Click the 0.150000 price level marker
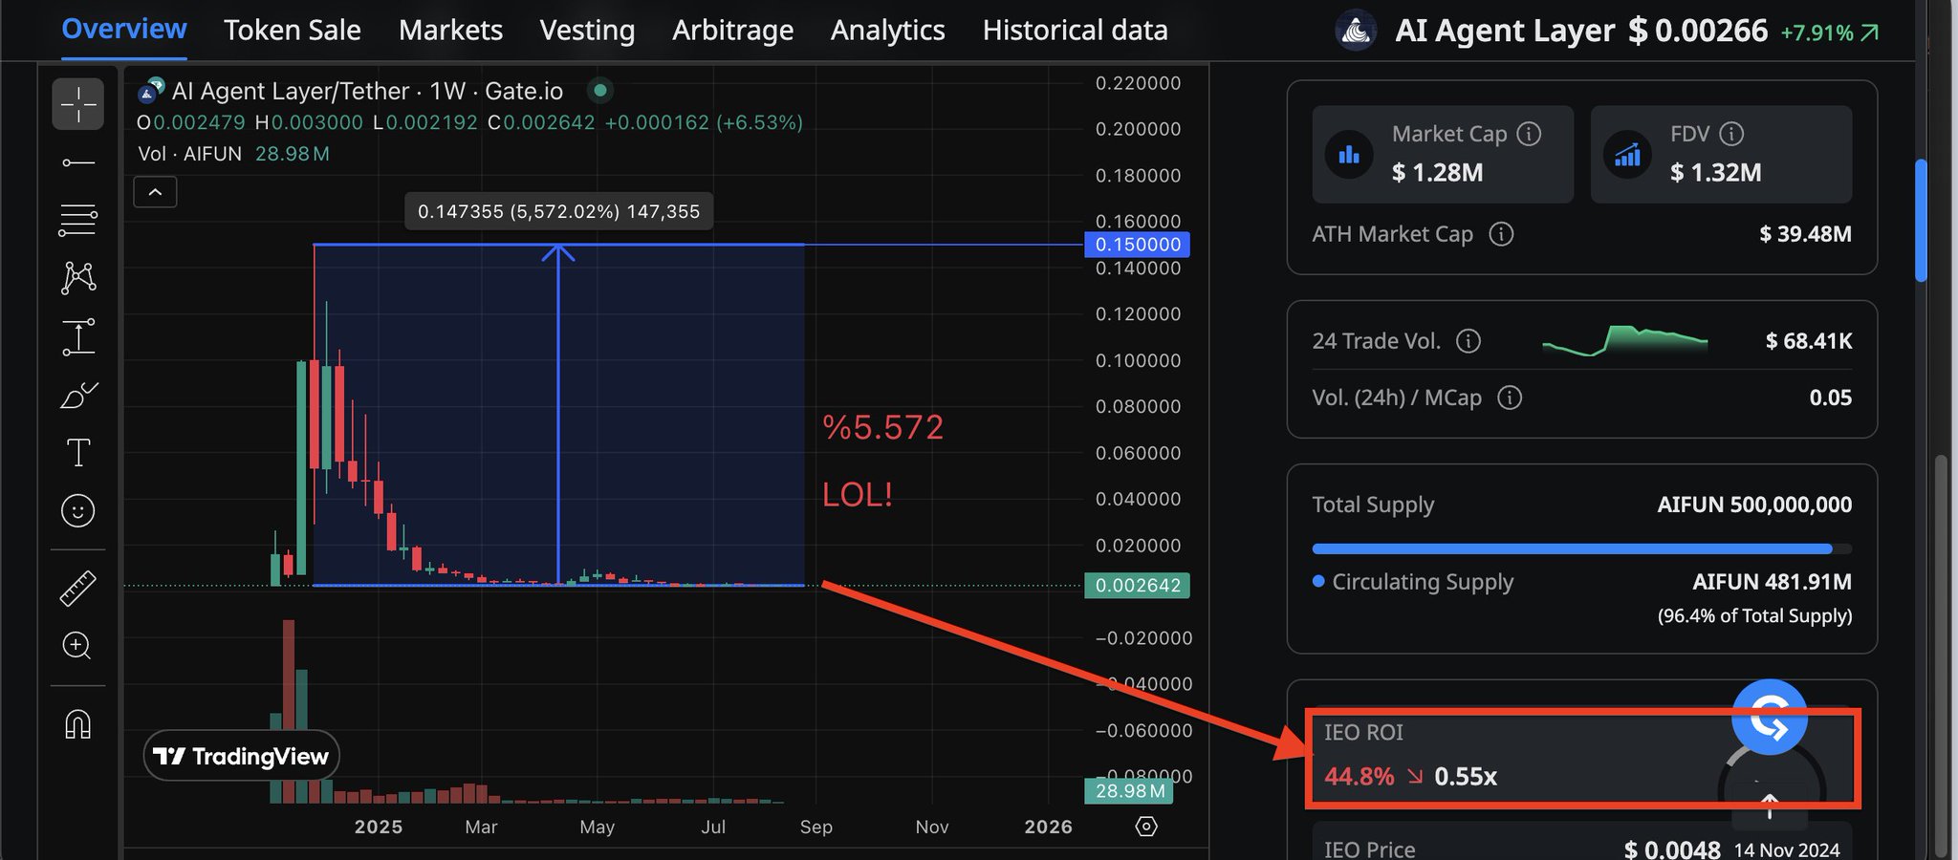Image resolution: width=1958 pixels, height=860 pixels. [1137, 245]
